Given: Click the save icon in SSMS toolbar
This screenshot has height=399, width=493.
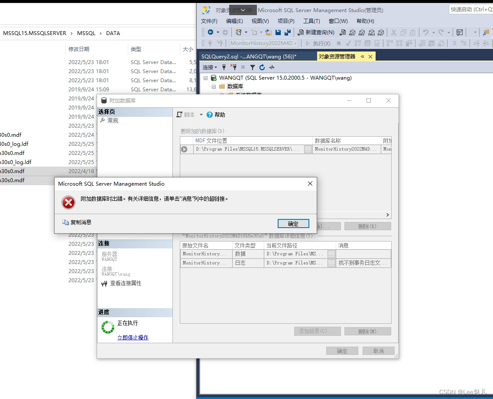Looking at the screenshot, I should (x=278, y=32).
